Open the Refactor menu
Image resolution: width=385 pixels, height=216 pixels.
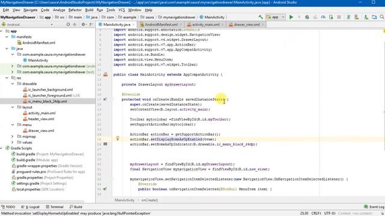point(75,10)
